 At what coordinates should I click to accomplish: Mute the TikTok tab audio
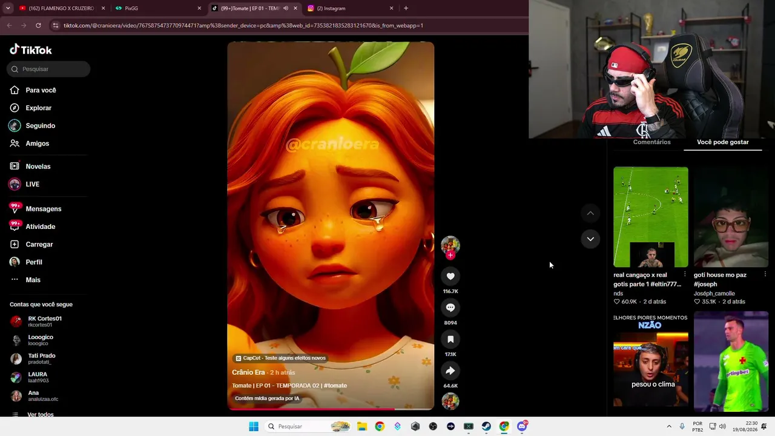[286, 8]
